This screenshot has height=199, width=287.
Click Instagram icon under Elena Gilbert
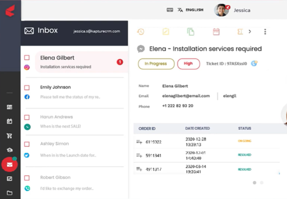(x=27, y=67)
